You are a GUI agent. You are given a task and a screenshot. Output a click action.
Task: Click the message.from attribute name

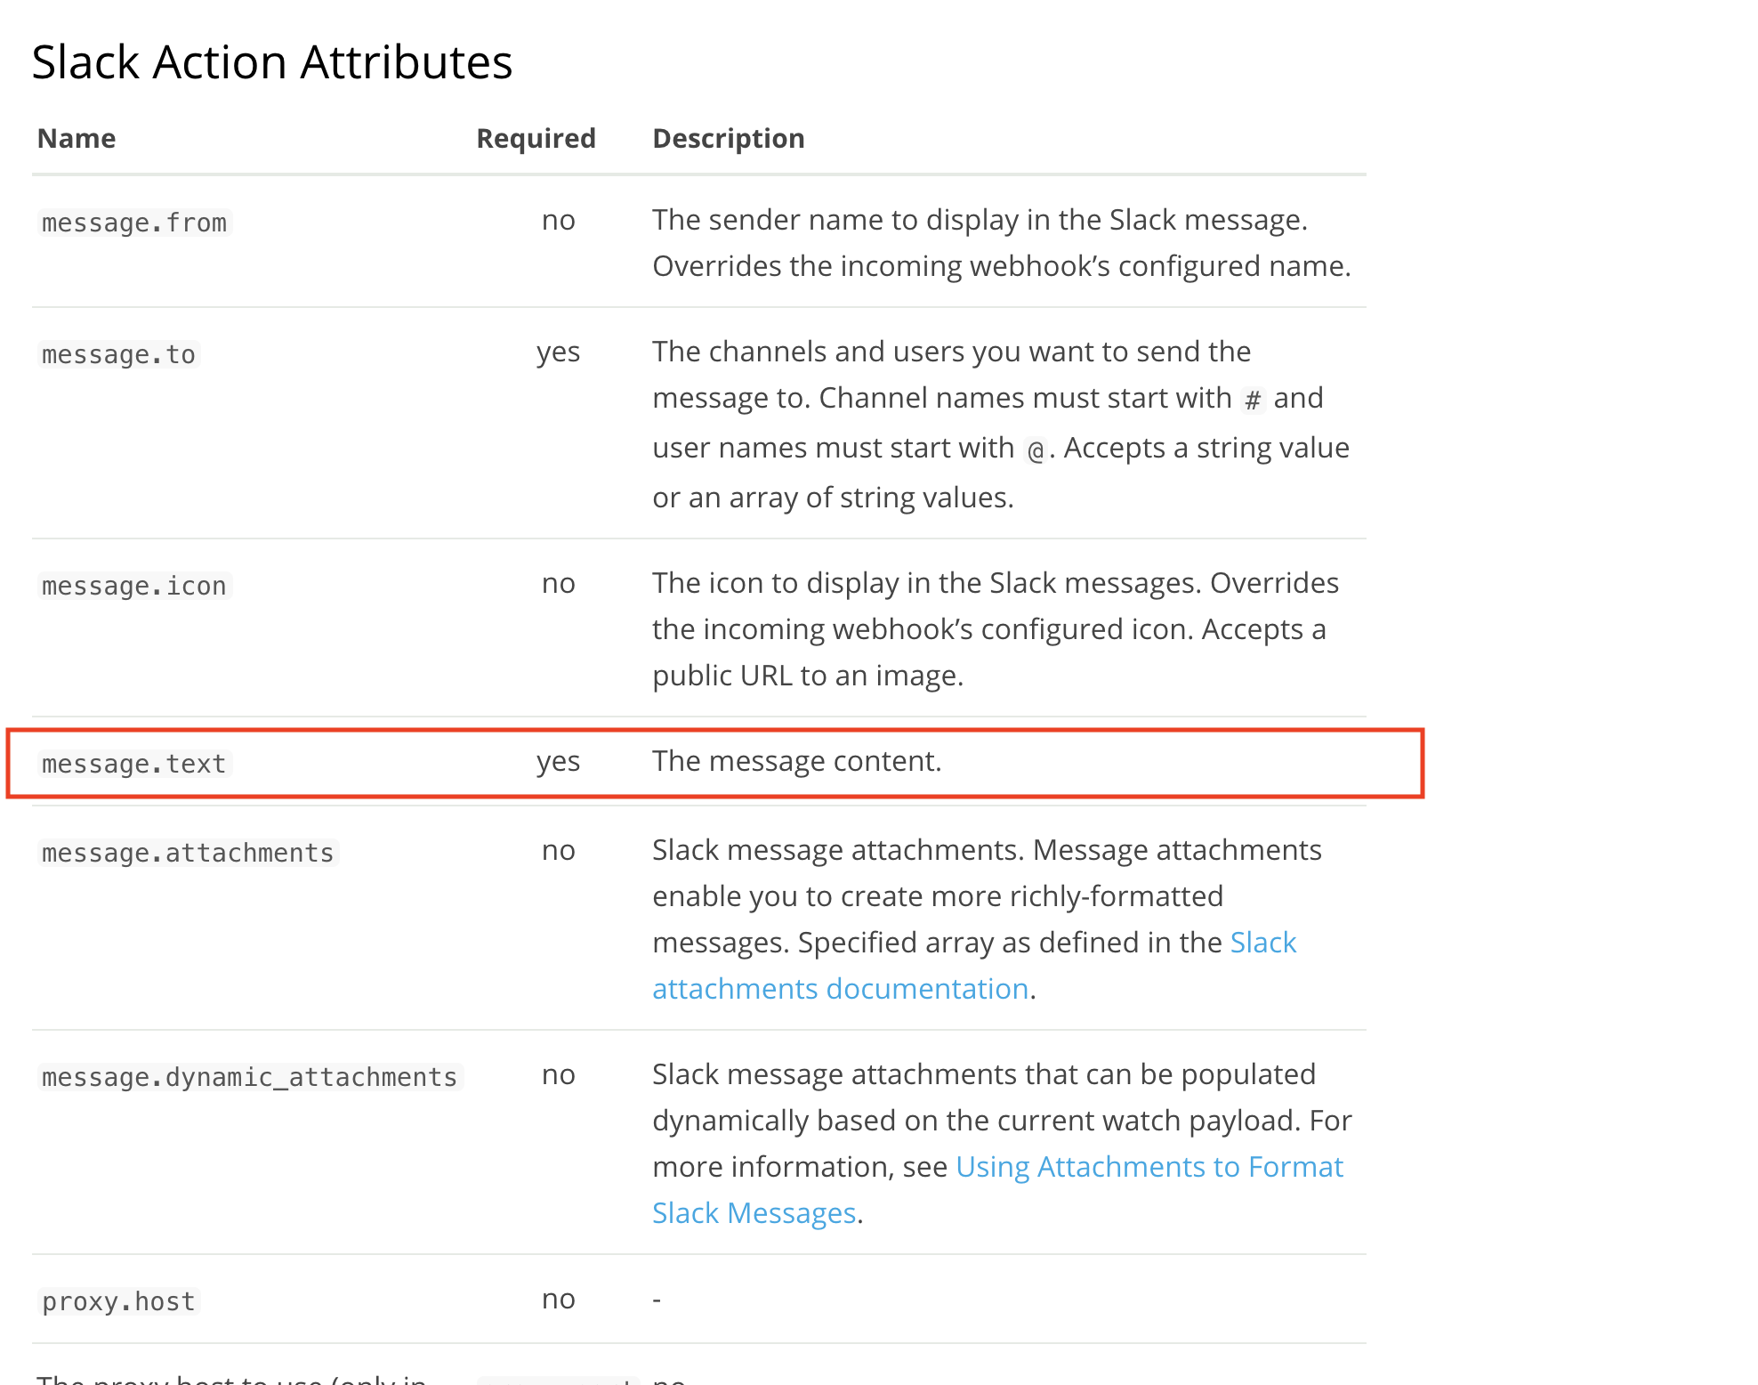[134, 223]
